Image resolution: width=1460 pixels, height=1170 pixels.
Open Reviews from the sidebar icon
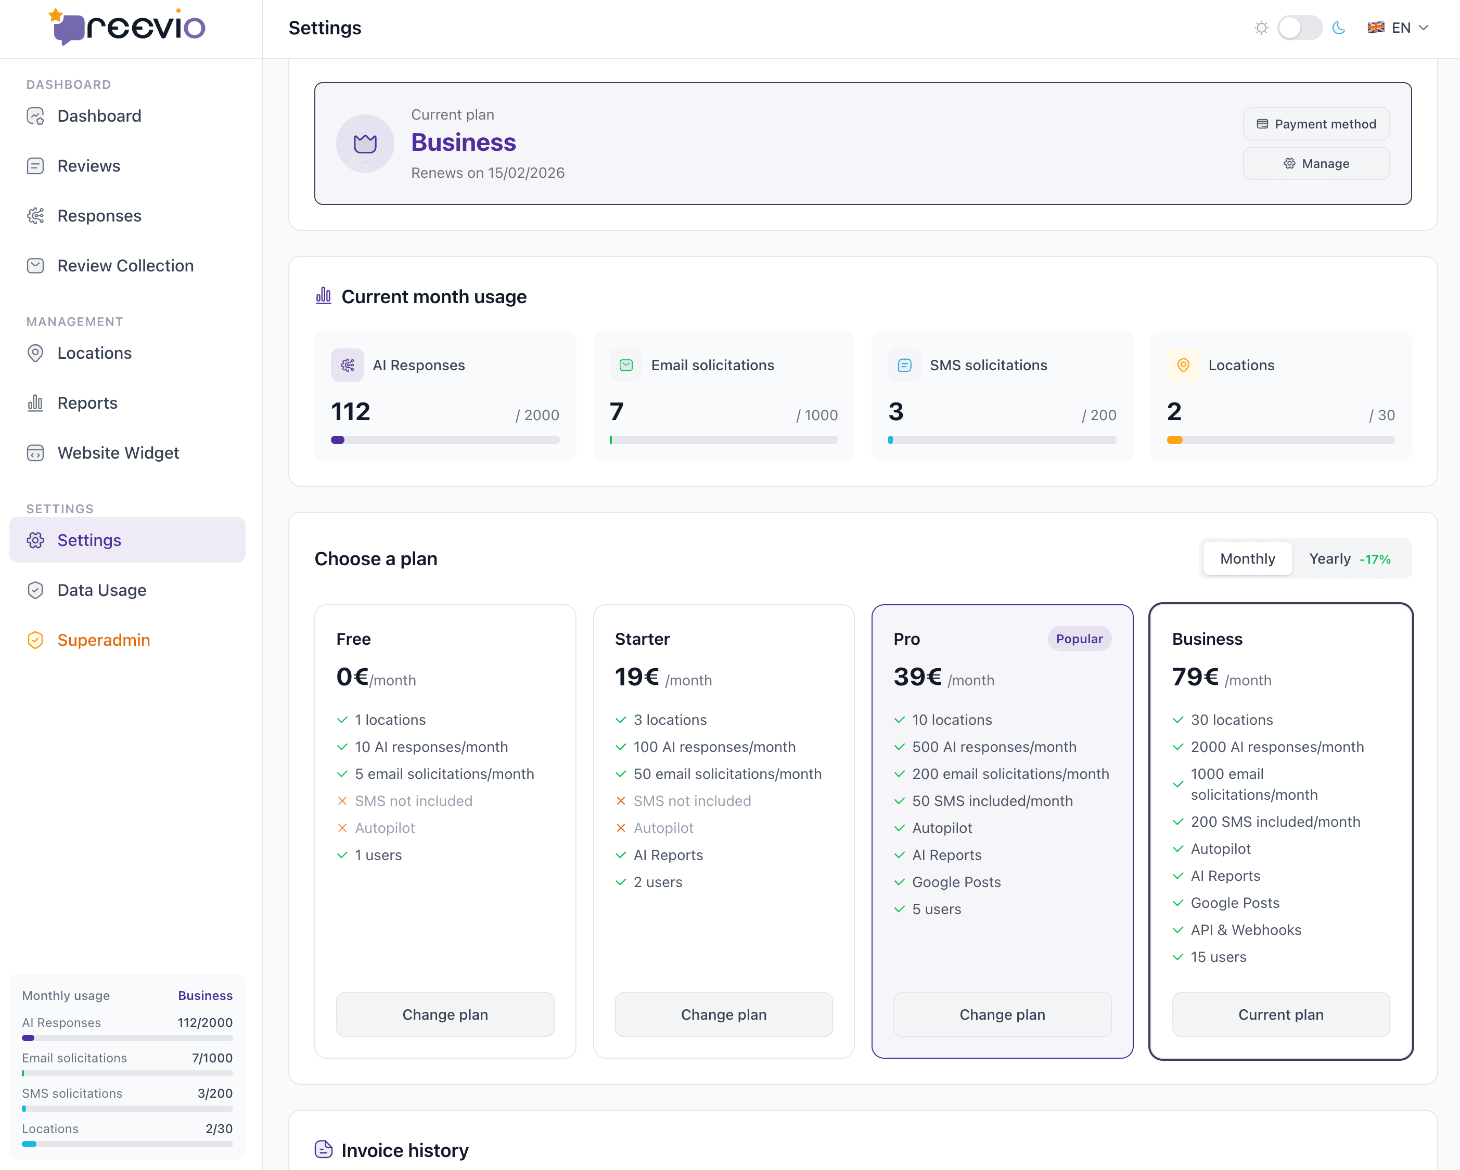(x=35, y=166)
